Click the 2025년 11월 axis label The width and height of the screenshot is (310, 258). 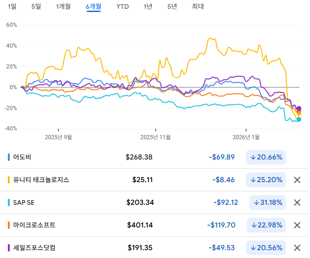155,137
